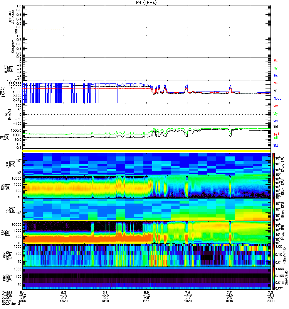This screenshot has height=309, width=289.
Task: Click the dotted zero line in the Vi panel
Action: (x=146, y=114)
